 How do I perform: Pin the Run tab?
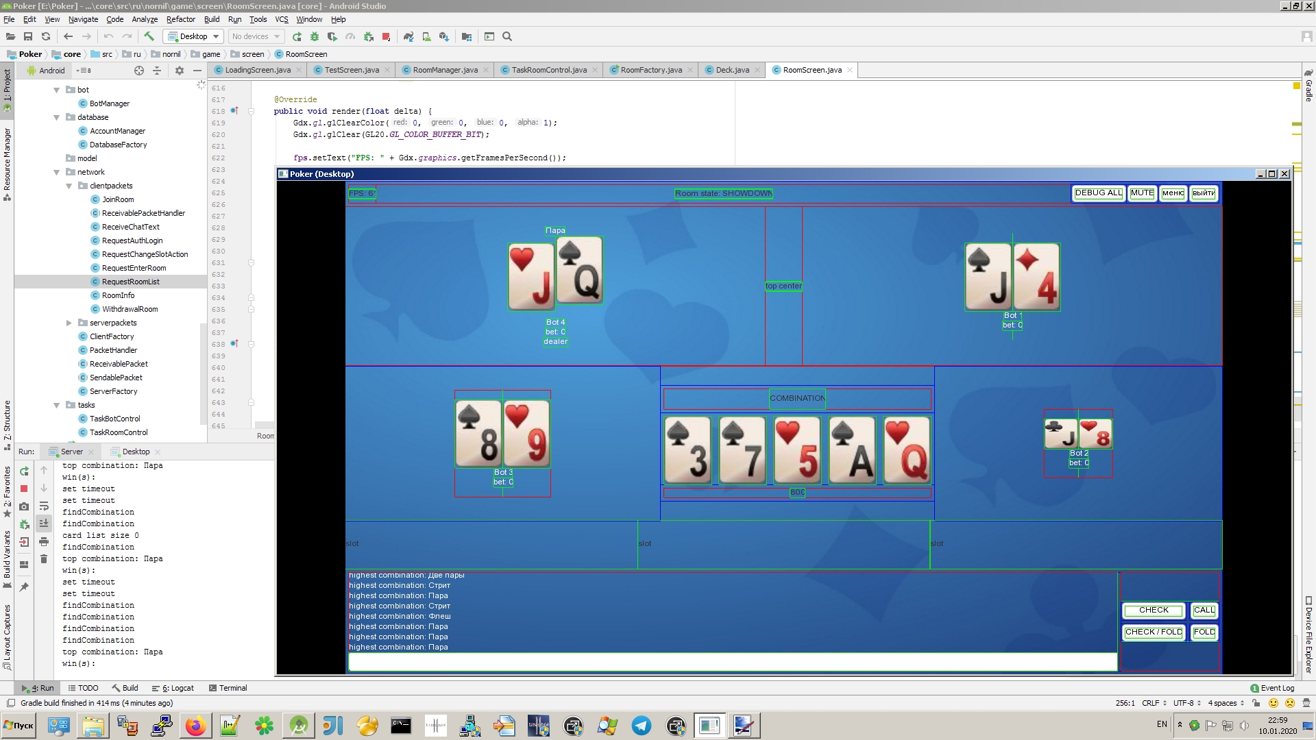coord(24,587)
